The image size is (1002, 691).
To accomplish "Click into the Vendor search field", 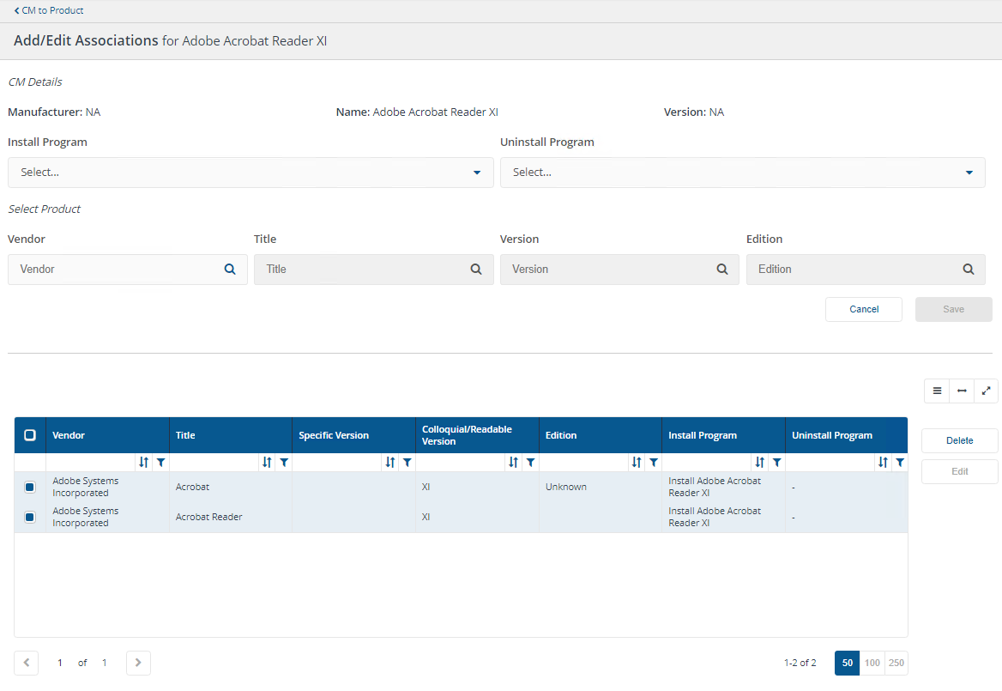I will coord(116,269).
